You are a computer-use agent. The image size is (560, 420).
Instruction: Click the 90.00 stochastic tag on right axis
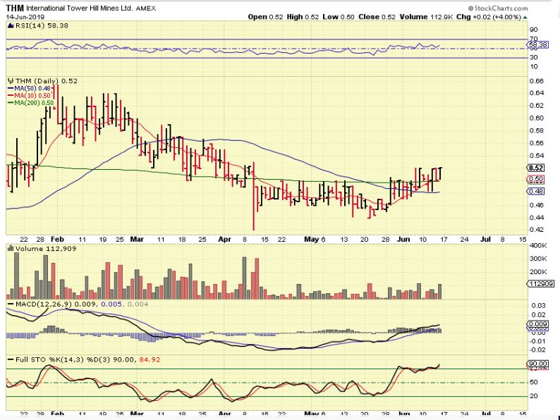537,364
